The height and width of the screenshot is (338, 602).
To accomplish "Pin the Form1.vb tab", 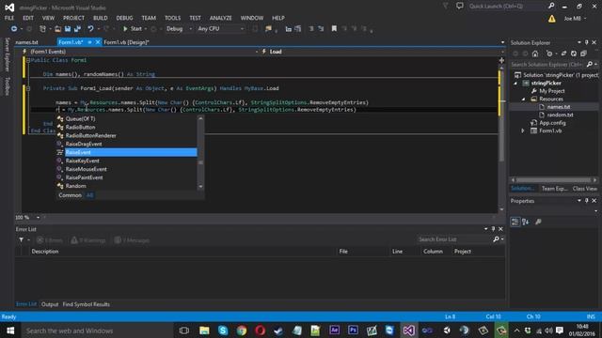I will tap(89, 42).
